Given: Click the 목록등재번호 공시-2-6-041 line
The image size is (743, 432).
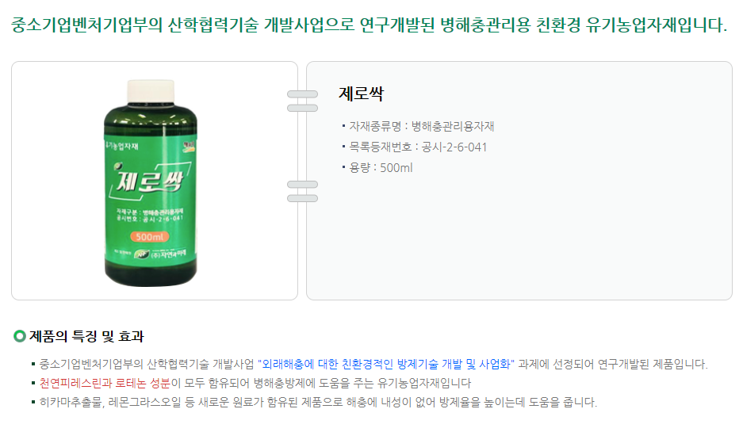Looking at the screenshot, I should (415, 147).
